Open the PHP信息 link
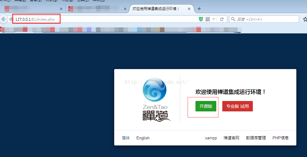This screenshot has width=307, height=157. (281, 138)
